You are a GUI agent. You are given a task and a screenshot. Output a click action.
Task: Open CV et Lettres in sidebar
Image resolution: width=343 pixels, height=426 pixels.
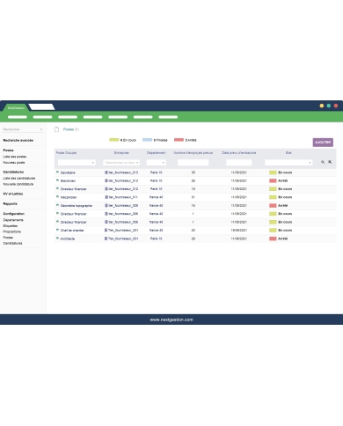(x=13, y=194)
